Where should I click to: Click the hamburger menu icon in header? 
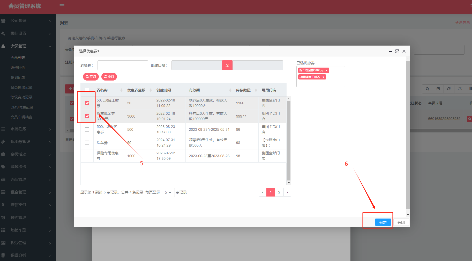pyautogui.click(x=62, y=6)
